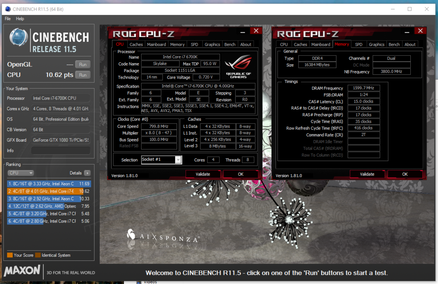Click Validate in right CPU-Z window
438x284 pixels.
coord(367,174)
